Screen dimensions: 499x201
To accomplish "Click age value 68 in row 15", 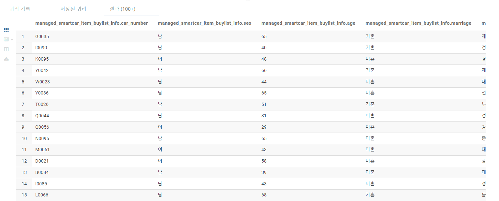I will click(264, 195).
